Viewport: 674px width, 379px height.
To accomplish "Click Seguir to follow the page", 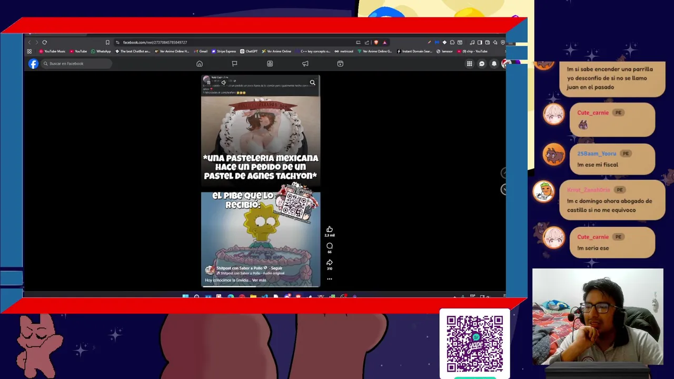I will click(276, 268).
